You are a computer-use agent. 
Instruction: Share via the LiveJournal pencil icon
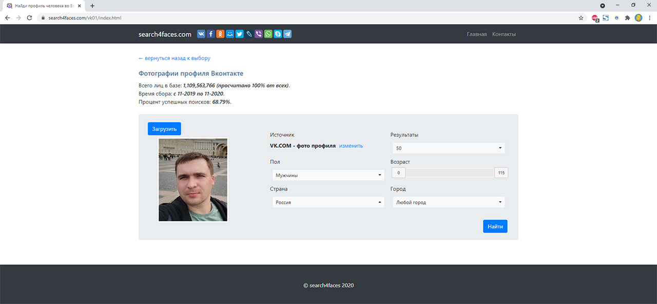249,34
